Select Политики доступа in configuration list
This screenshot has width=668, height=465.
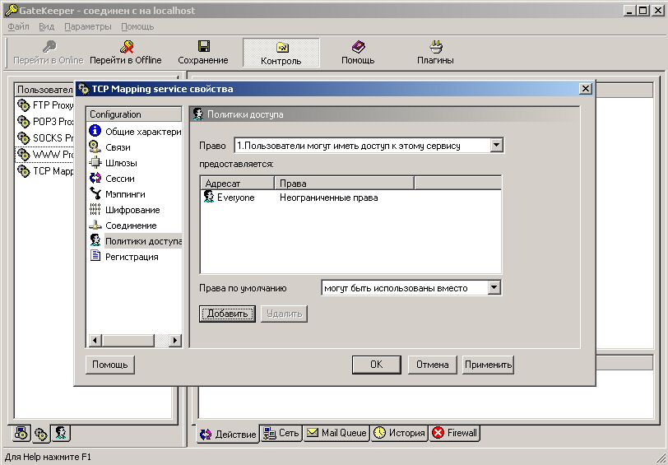pyautogui.click(x=135, y=241)
